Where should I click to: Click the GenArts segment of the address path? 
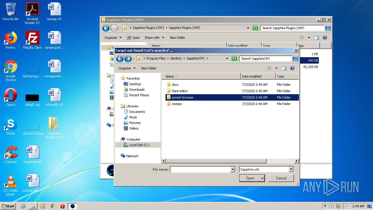pyautogui.click(x=176, y=59)
